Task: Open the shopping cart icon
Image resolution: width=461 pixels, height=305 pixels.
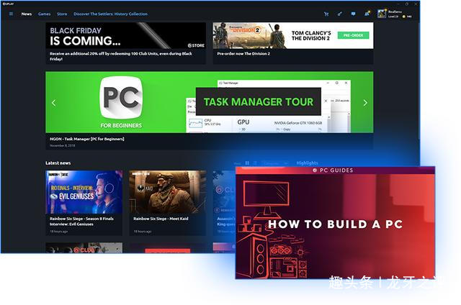Action: [326, 14]
